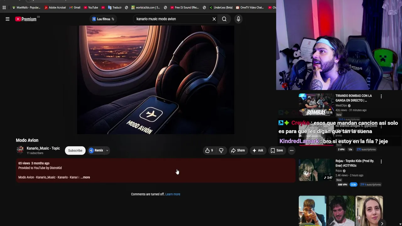Save the video to a playlist

(x=277, y=150)
